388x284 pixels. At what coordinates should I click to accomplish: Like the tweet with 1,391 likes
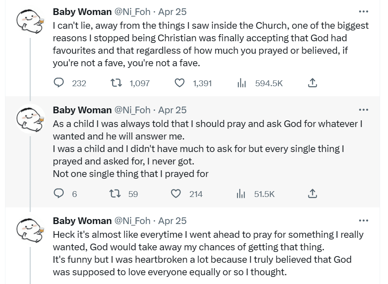coord(180,83)
